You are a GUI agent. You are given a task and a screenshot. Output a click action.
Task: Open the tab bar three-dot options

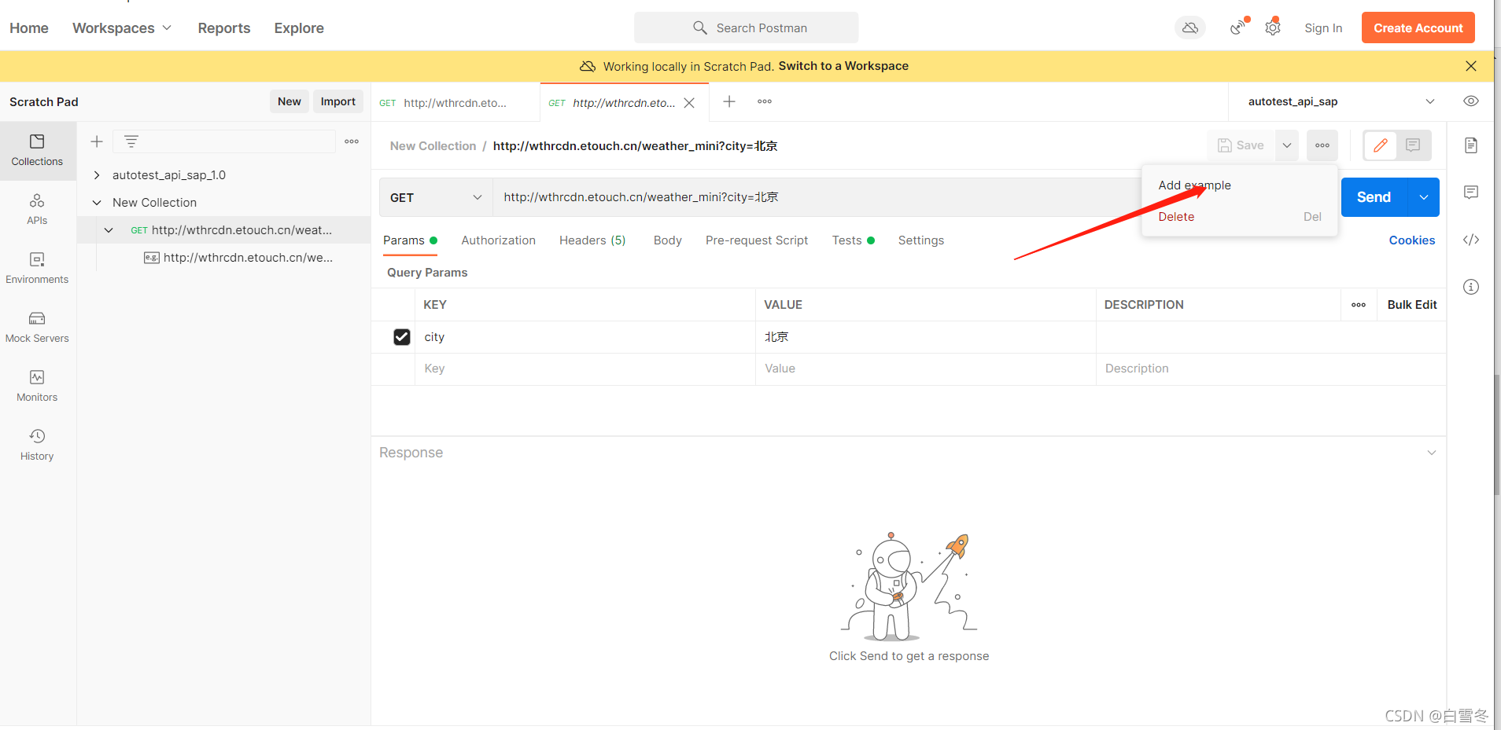[x=765, y=101]
